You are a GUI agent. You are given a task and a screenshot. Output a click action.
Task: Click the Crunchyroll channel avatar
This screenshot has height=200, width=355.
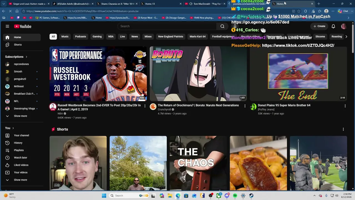[153, 107]
